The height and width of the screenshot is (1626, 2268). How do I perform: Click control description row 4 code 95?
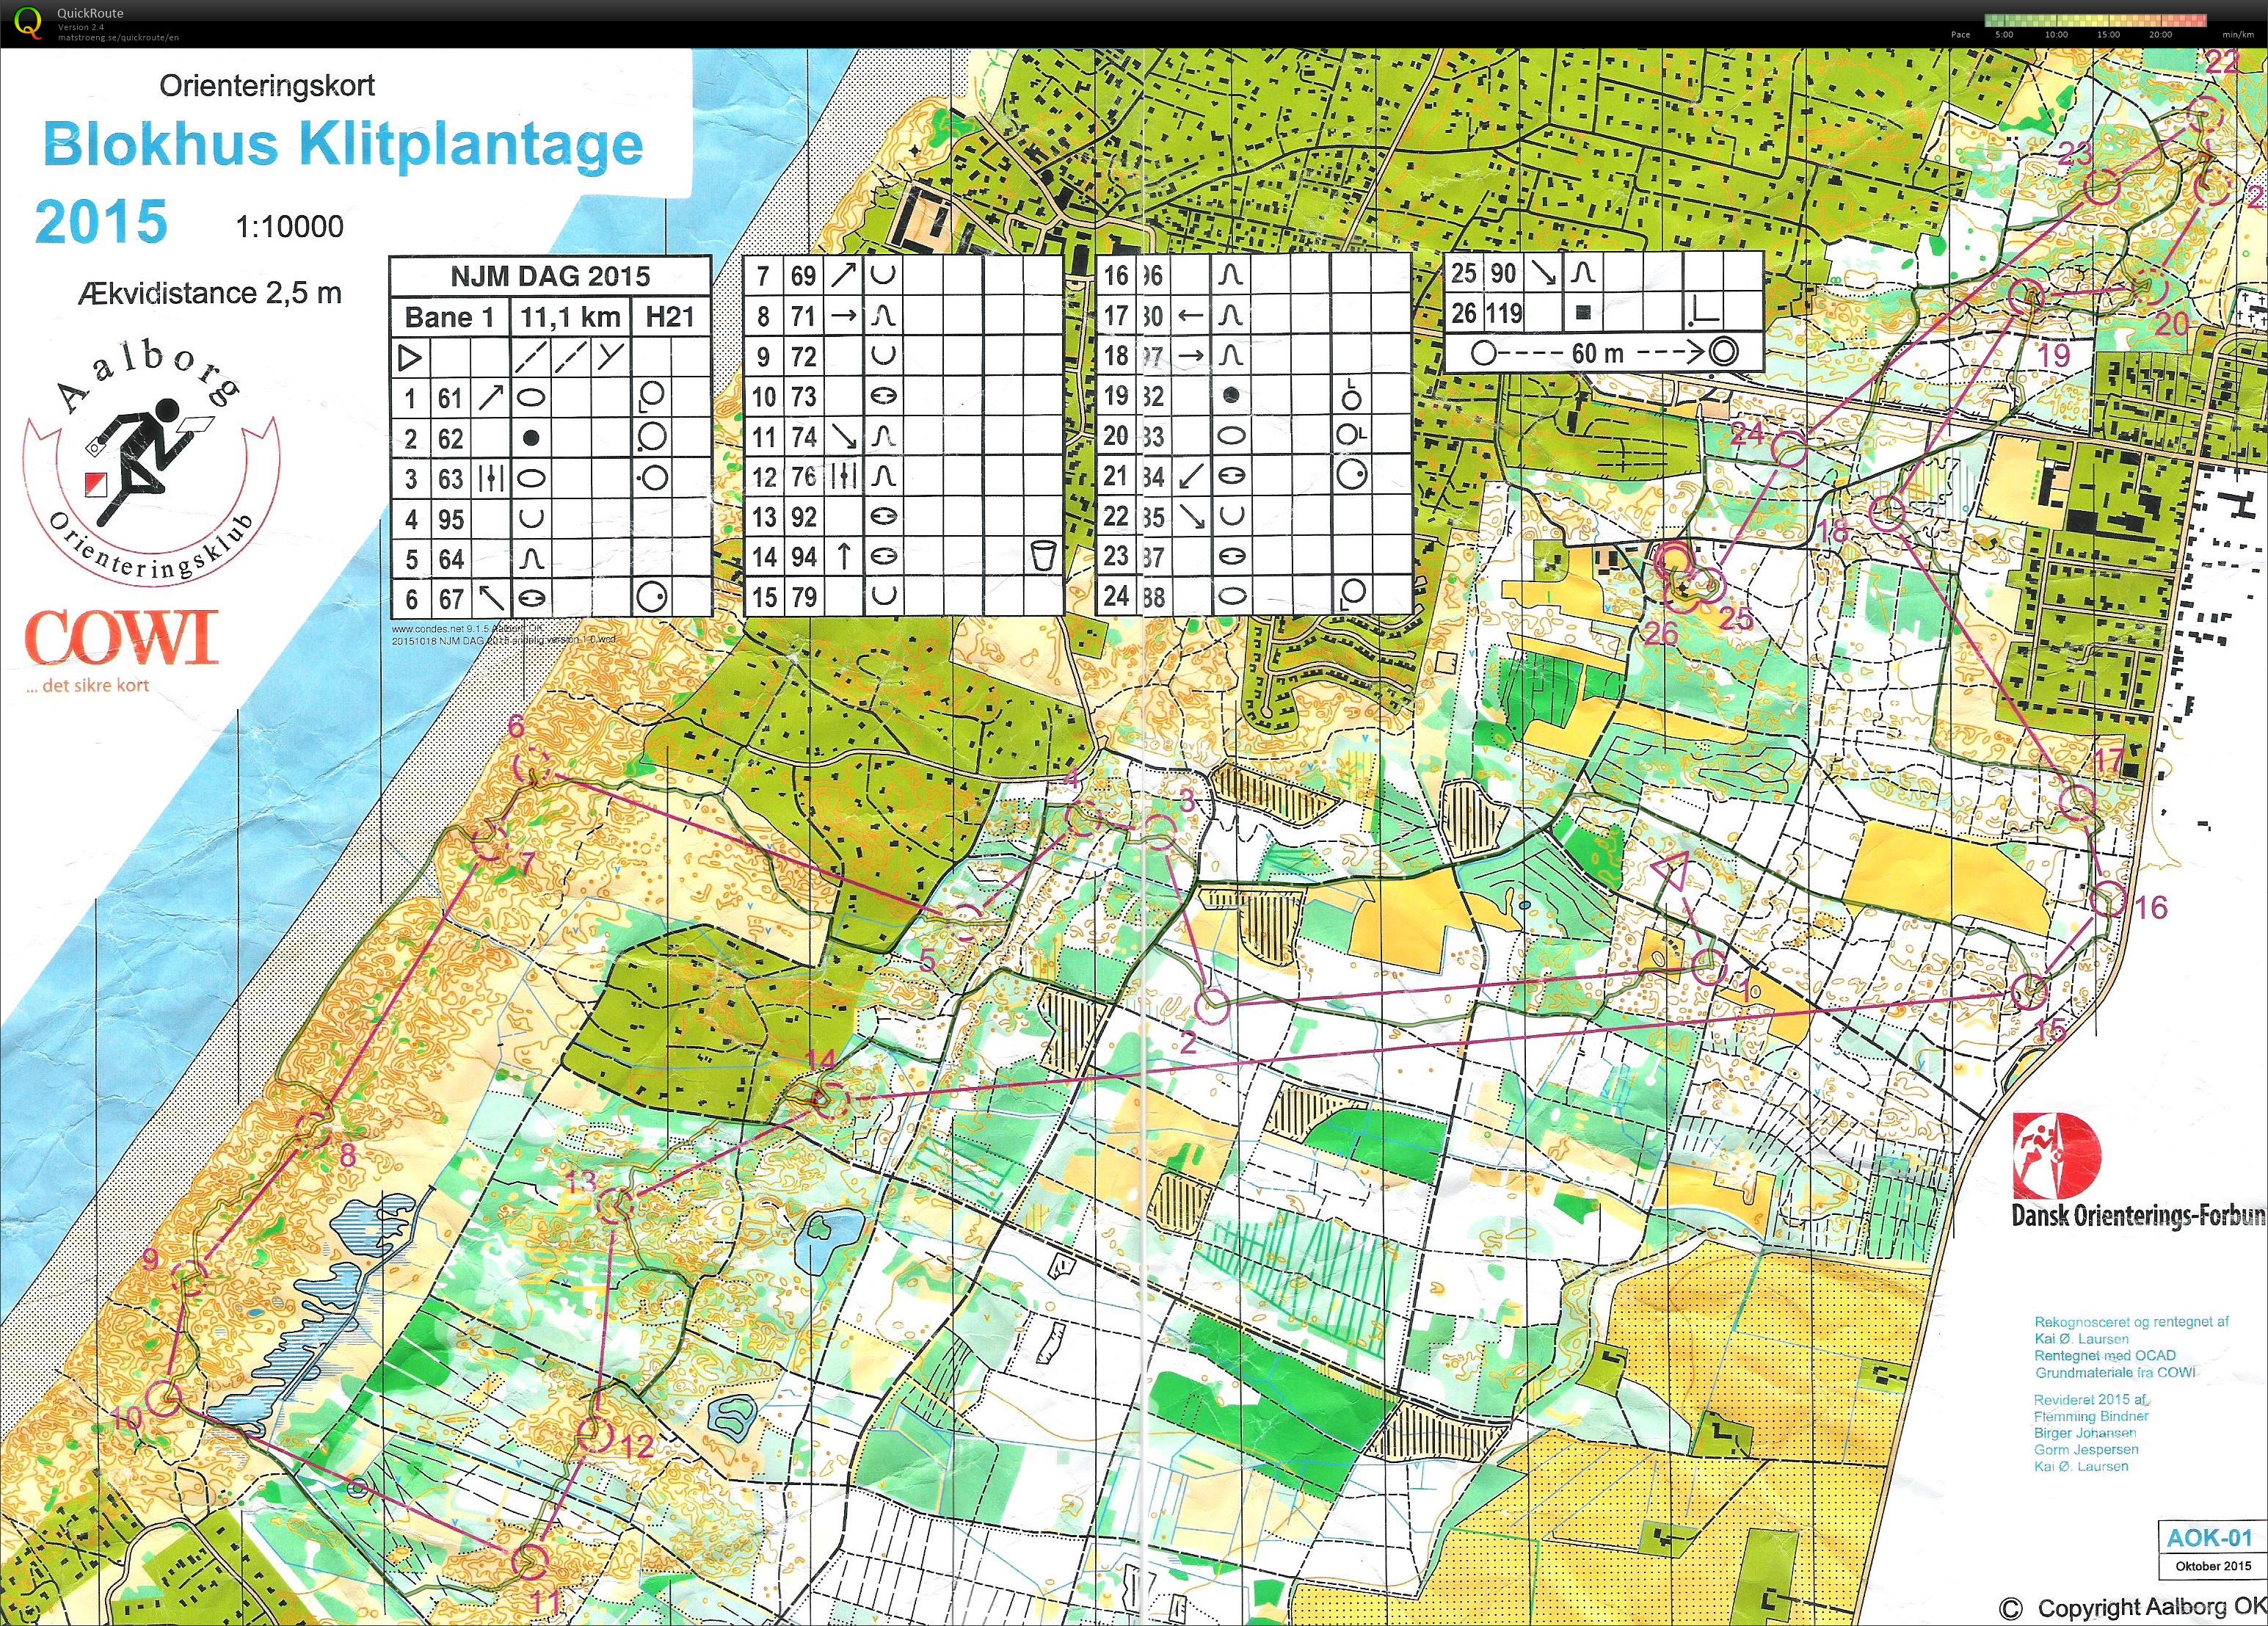click(550, 518)
